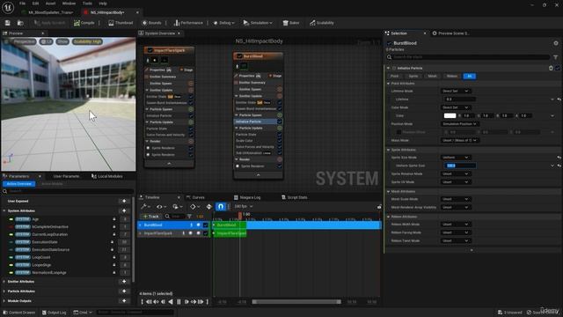
Task: Add module to BurstBlood Particle Spawn
Action: click(280, 115)
